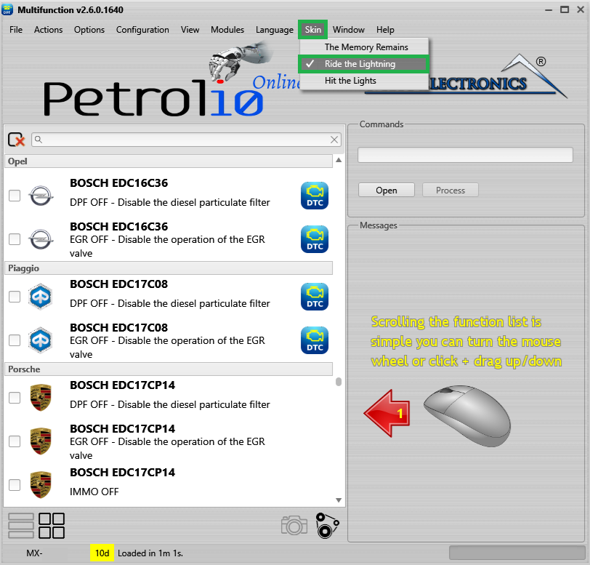Screen dimensions: 590x565
Task: Enable the Piaggio EDC17C08 EGR OFF checkbox
Action: pyautogui.click(x=15, y=340)
